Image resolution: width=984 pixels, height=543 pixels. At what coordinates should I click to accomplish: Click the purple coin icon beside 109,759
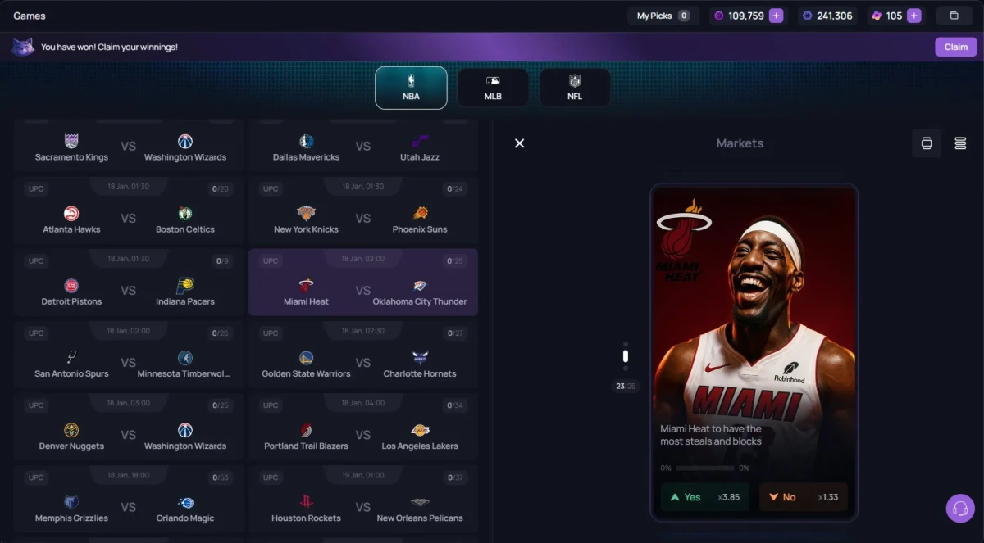pos(719,16)
